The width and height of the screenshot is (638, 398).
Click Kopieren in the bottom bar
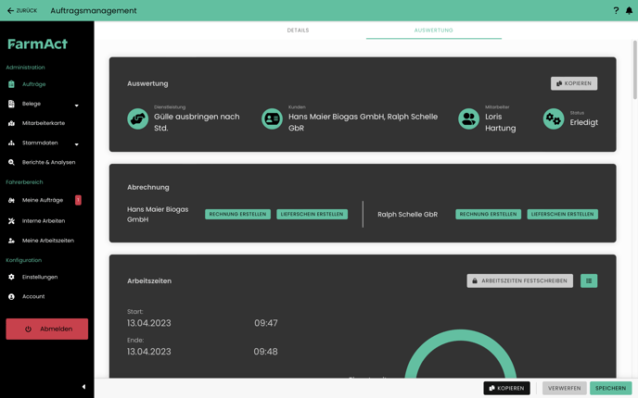506,388
